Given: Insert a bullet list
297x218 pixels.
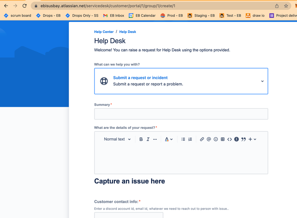Looking at the screenshot, I should [183, 139].
